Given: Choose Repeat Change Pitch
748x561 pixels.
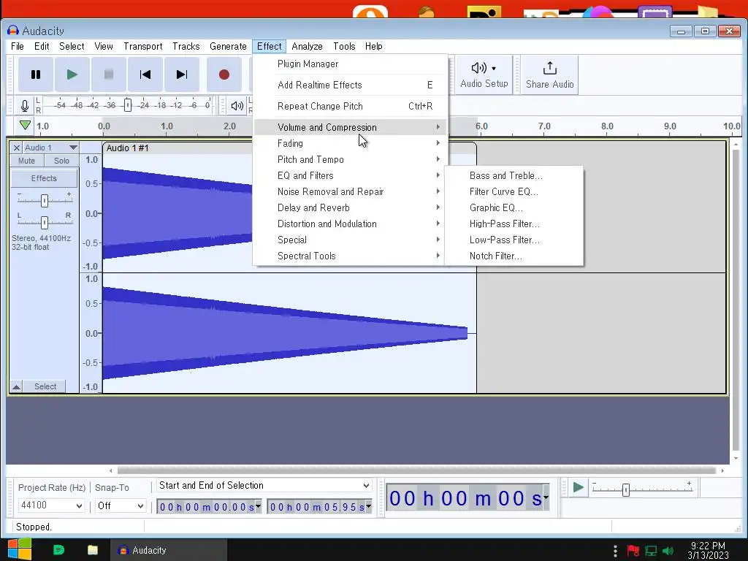Looking at the screenshot, I should click(351, 106).
